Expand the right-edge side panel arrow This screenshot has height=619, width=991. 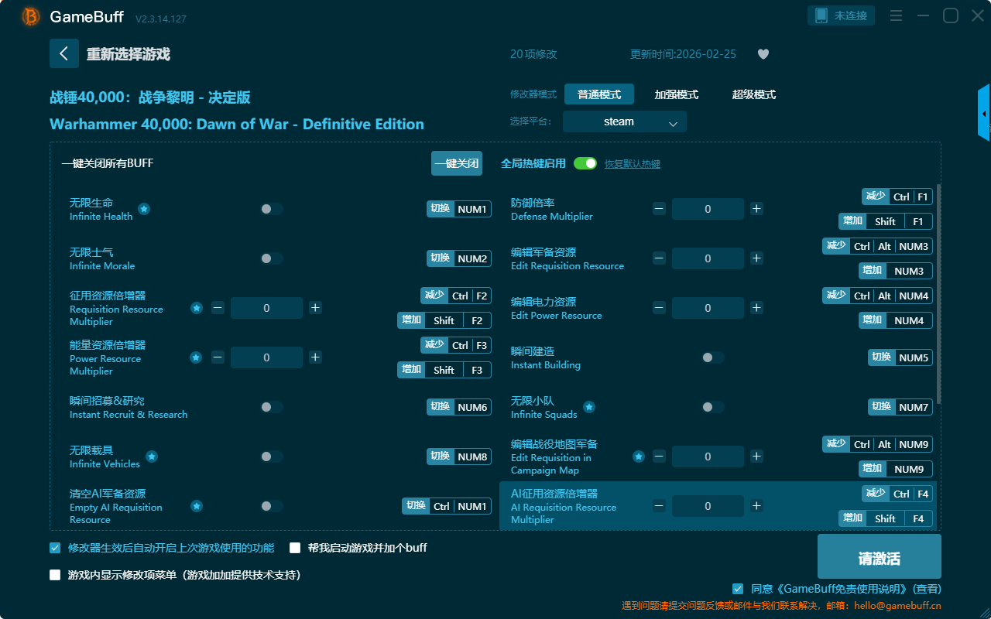click(984, 114)
